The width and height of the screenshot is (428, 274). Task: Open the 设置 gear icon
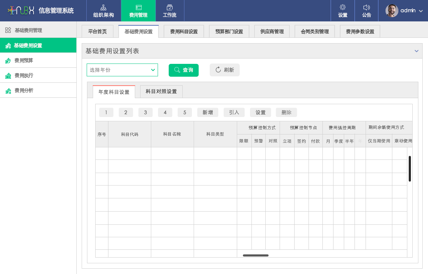point(343,7)
